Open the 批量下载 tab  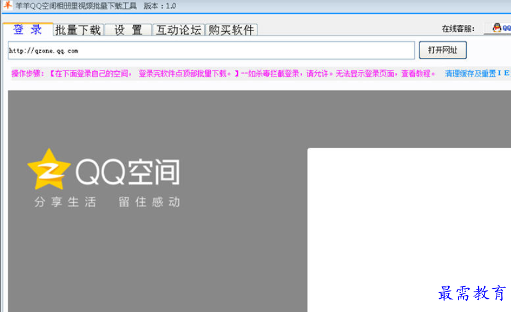coord(78,30)
